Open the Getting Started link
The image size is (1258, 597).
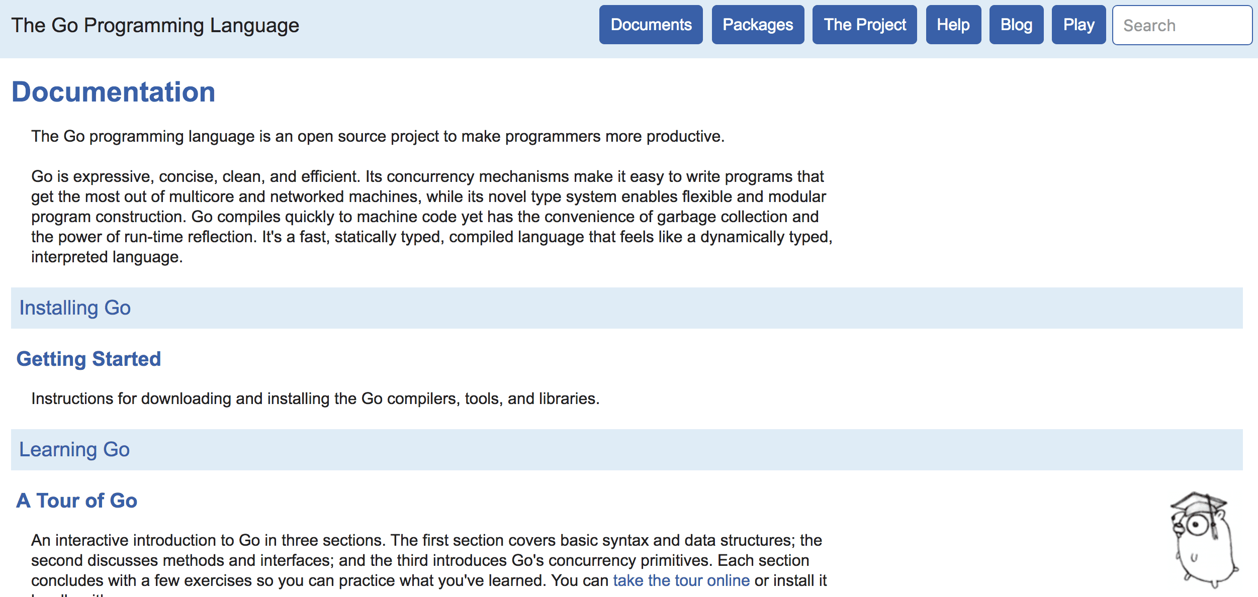[x=88, y=359]
